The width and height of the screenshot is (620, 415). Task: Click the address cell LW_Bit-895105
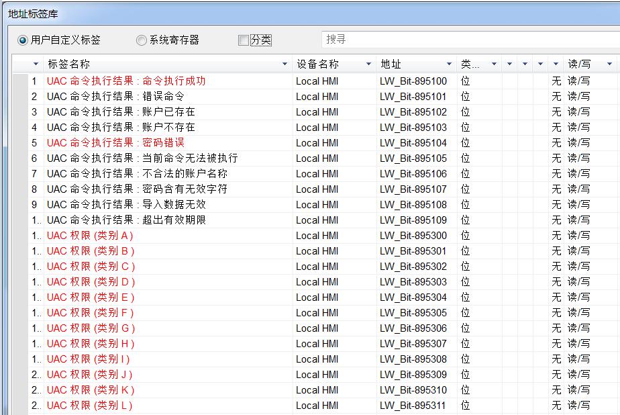point(413,158)
